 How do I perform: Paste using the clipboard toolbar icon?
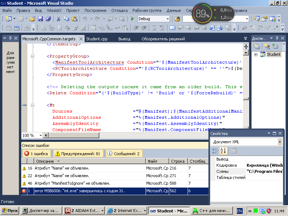pos(74,19)
